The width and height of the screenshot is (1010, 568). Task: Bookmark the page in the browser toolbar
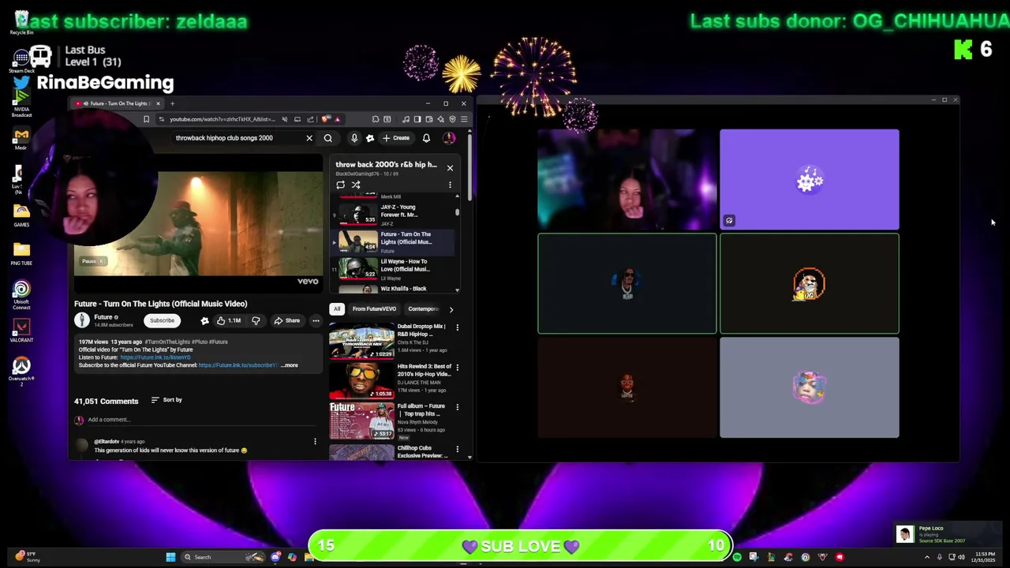[146, 119]
